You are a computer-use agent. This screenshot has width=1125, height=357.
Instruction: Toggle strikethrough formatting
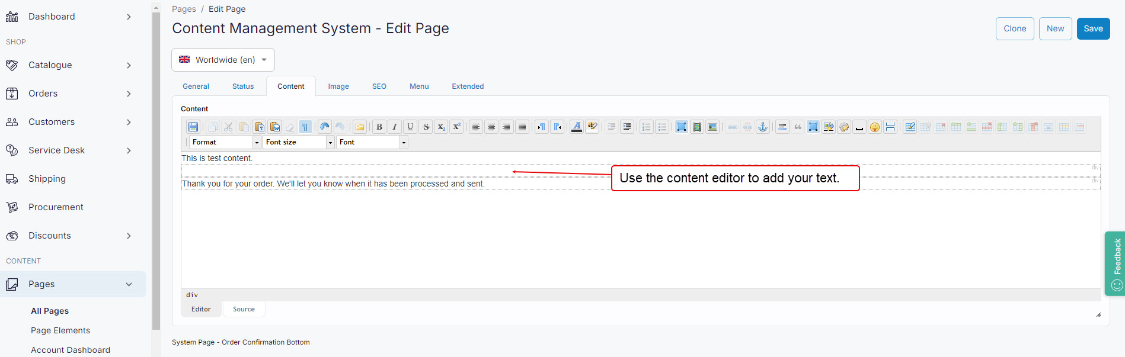[426, 127]
